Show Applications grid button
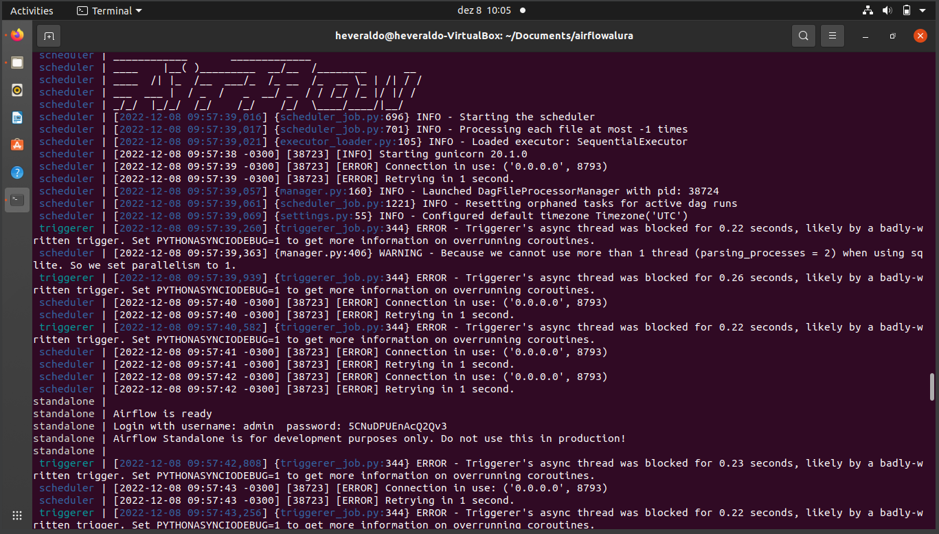 (x=17, y=515)
